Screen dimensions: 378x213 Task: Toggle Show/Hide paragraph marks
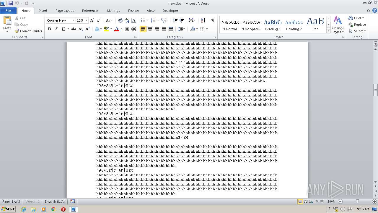pos(213,20)
